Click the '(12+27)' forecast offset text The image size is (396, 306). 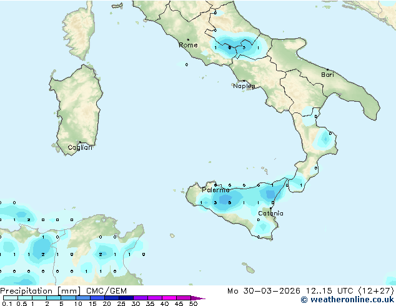click(375, 291)
